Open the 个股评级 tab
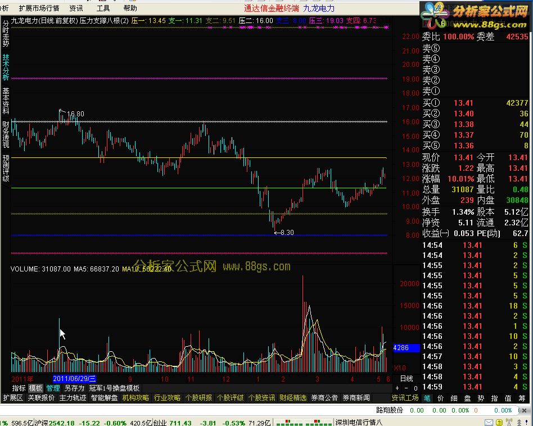 click(x=230, y=398)
